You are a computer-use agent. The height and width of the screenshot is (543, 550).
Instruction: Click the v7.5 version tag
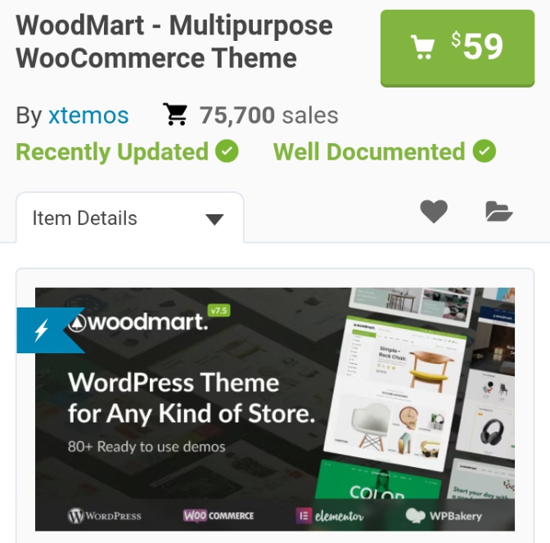tap(219, 310)
